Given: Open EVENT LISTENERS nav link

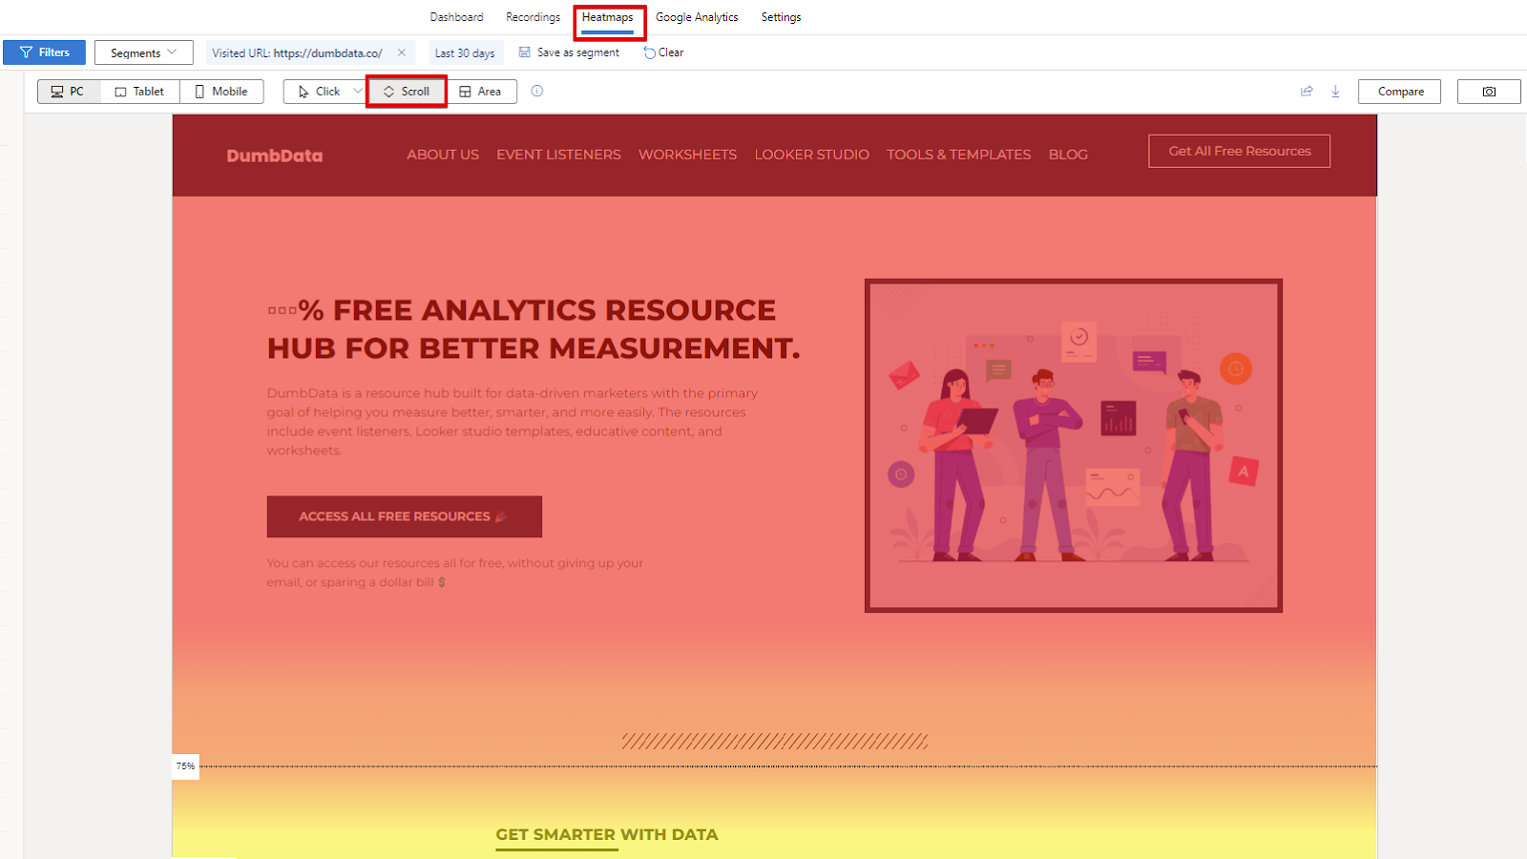Looking at the screenshot, I should [x=558, y=155].
